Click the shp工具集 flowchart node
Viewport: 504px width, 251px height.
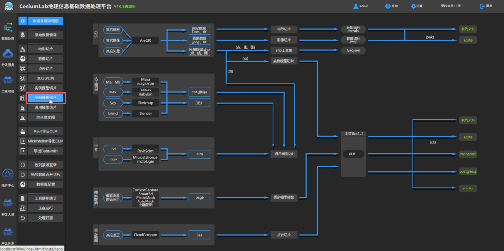284,50
